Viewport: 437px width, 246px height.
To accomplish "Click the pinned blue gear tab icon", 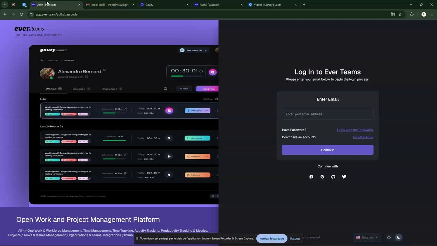I will click(24, 4).
